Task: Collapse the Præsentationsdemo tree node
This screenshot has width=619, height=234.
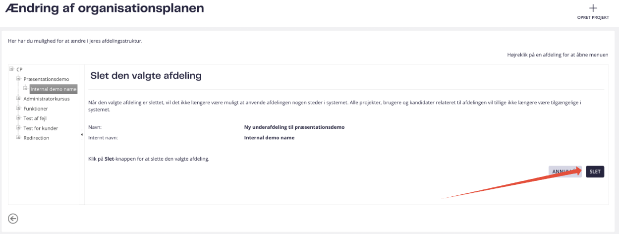Action: pos(18,79)
